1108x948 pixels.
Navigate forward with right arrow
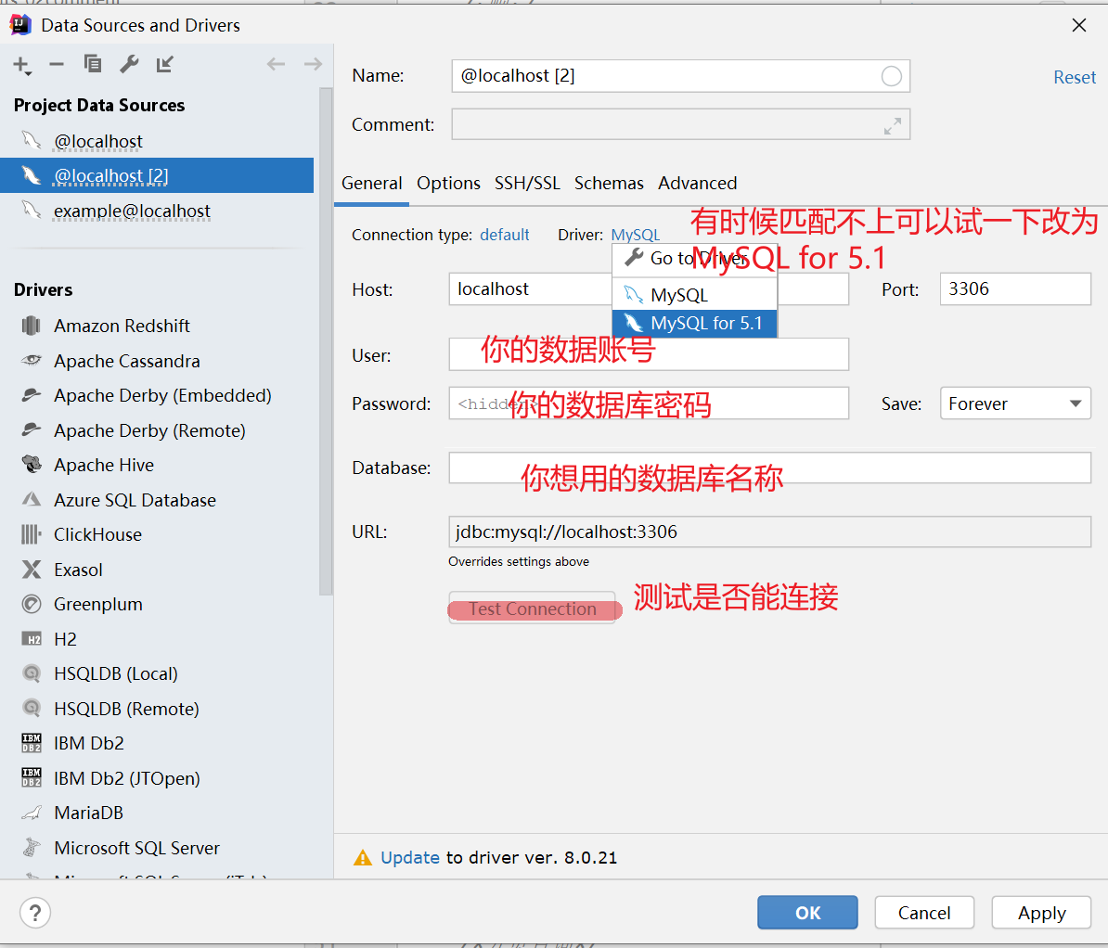313,64
